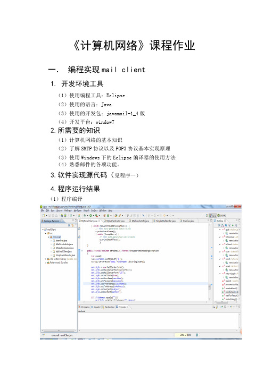Select MyEmailClient.java in Package Explorer tree

pyautogui.click(x=62, y=252)
